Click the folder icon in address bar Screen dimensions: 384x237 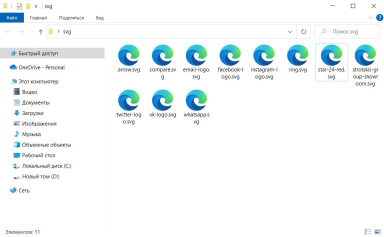[50, 31]
